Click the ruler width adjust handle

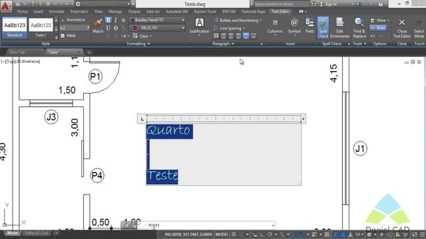(304, 119)
